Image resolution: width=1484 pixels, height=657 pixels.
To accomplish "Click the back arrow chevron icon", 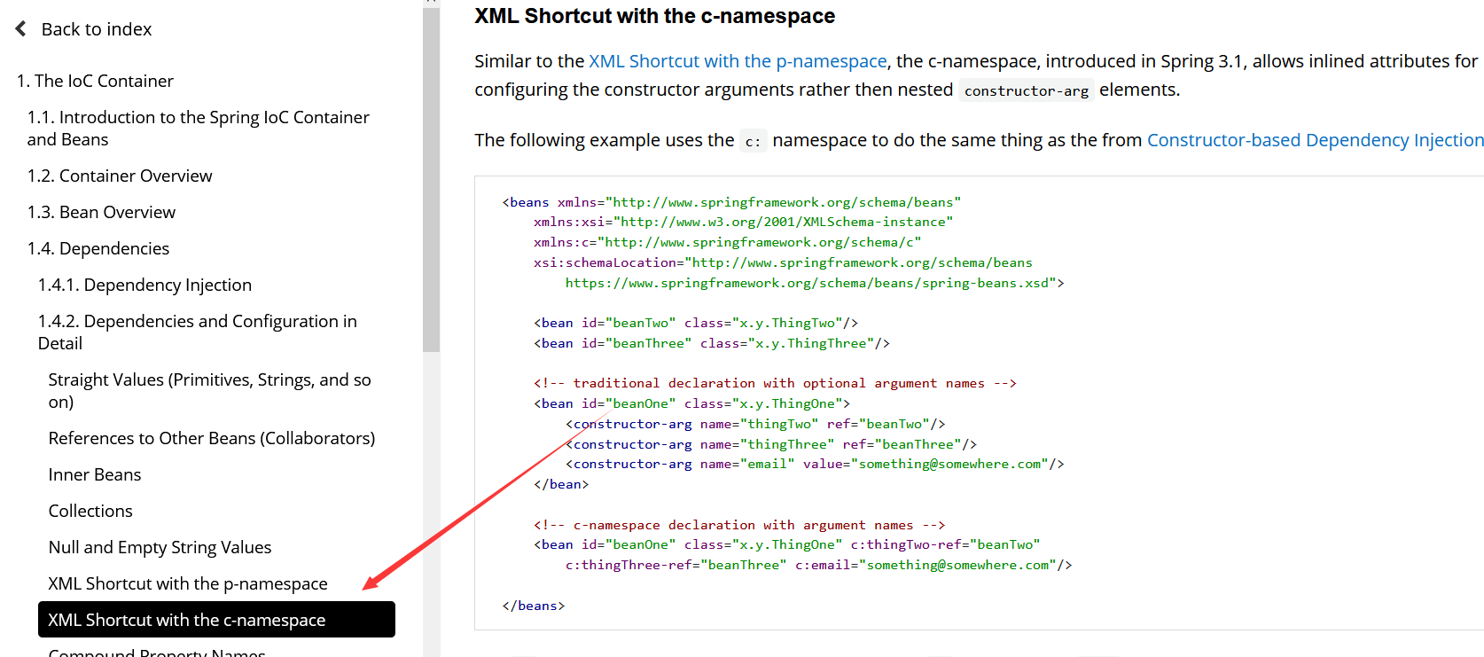I will coord(20,29).
